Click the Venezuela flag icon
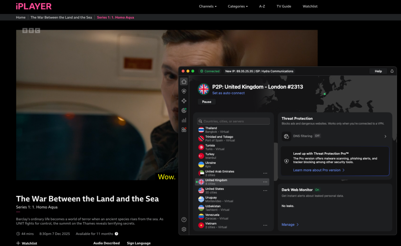The width and height of the screenshot is (401, 246). 201,217
